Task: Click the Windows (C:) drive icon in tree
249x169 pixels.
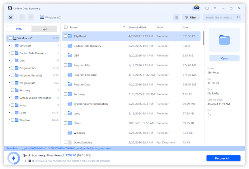Action: coord(15,38)
